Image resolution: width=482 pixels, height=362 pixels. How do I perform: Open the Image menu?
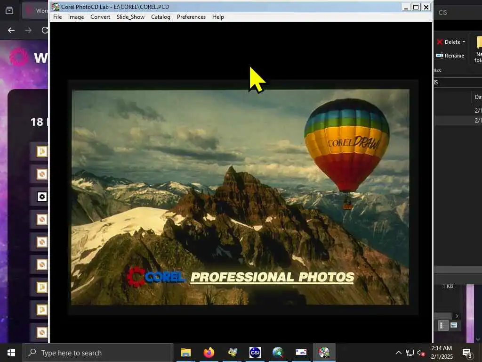[76, 17]
